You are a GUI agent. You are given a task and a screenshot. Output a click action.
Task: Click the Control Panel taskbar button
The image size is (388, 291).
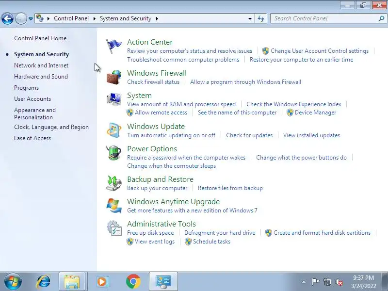point(163,282)
